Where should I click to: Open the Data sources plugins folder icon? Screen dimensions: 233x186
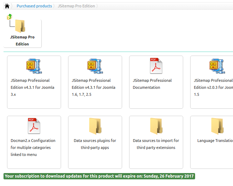click(x=95, y=126)
